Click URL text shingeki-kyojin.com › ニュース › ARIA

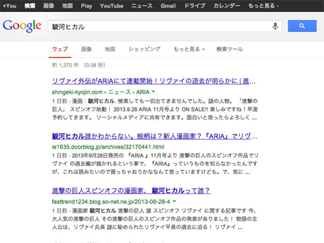101,92
